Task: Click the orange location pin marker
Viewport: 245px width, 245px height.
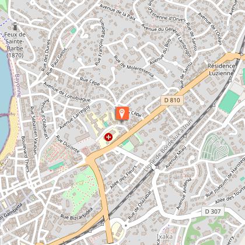Action: point(122,113)
